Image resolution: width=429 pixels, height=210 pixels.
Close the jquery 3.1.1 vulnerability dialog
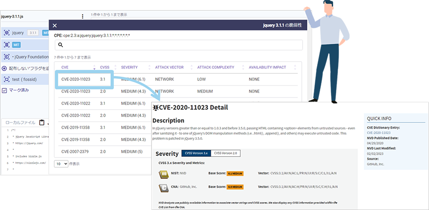[x=55, y=26]
